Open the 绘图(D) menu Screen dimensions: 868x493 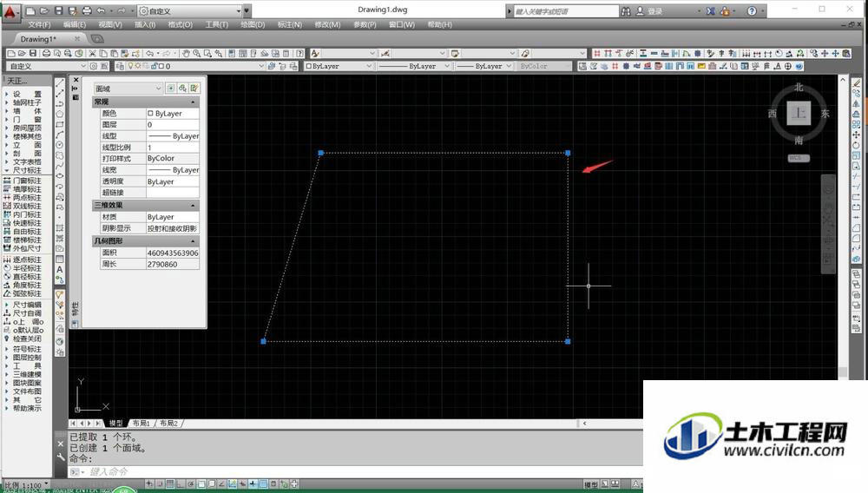(253, 25)
